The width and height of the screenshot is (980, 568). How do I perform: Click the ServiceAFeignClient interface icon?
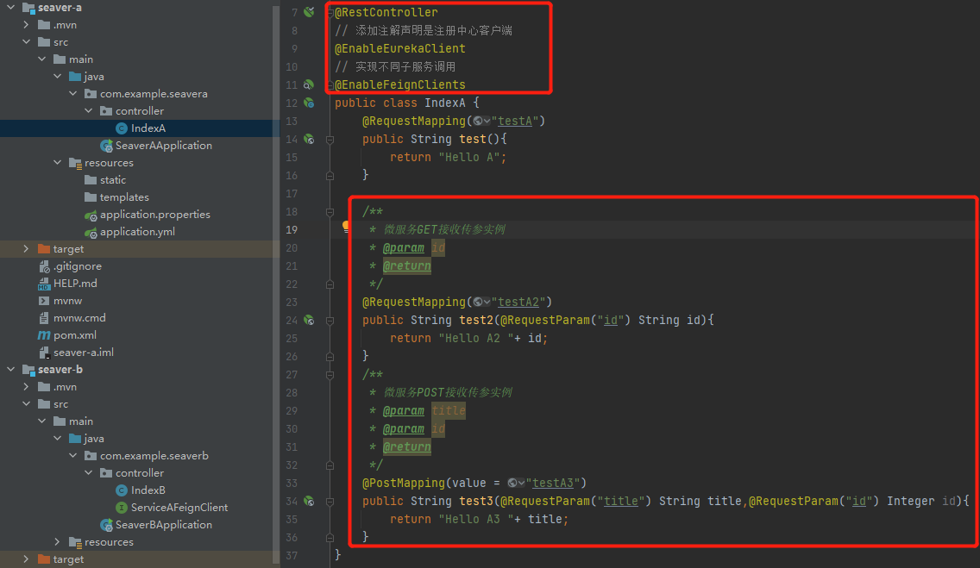(122, 508)
